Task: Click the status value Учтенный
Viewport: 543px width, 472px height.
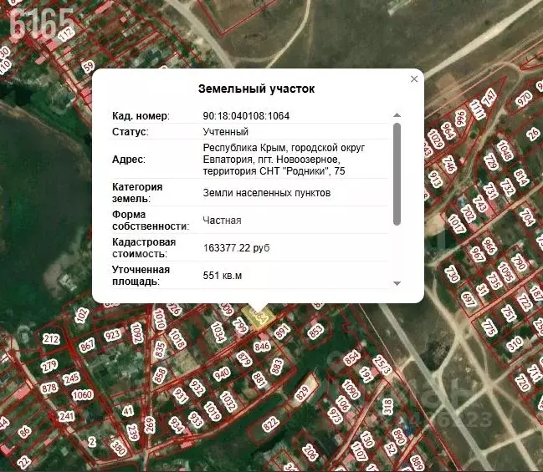Action: click(x=225, y=132)
